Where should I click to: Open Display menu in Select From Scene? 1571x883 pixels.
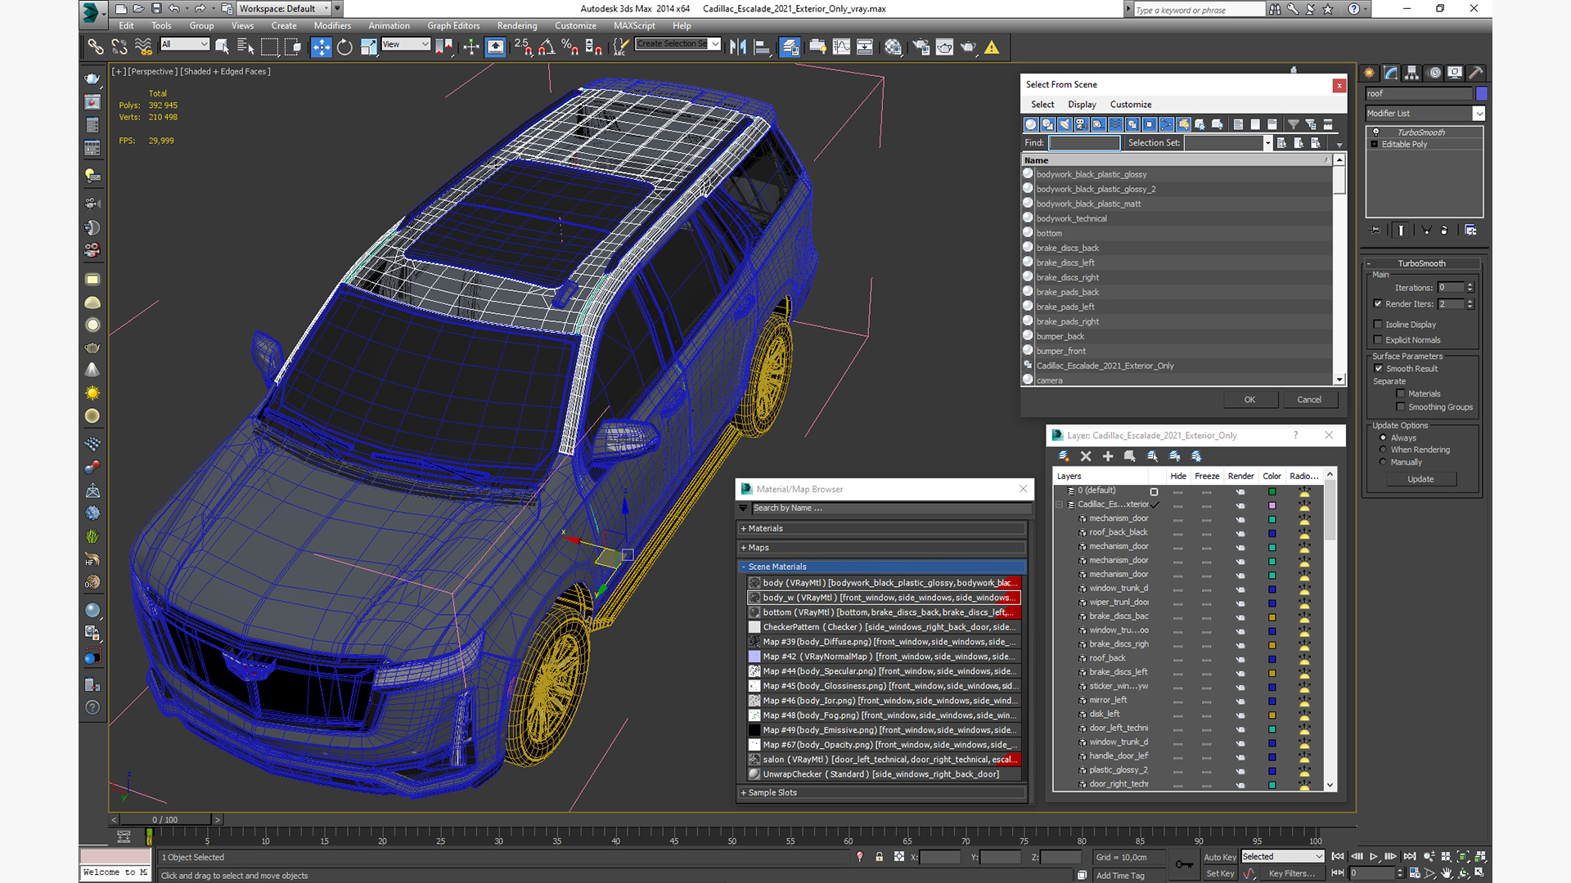click(1082, 105)
